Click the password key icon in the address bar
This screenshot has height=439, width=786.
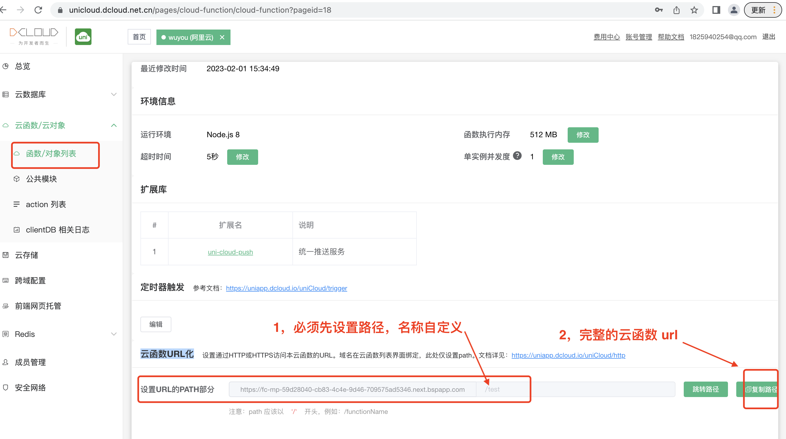point(659,10)
